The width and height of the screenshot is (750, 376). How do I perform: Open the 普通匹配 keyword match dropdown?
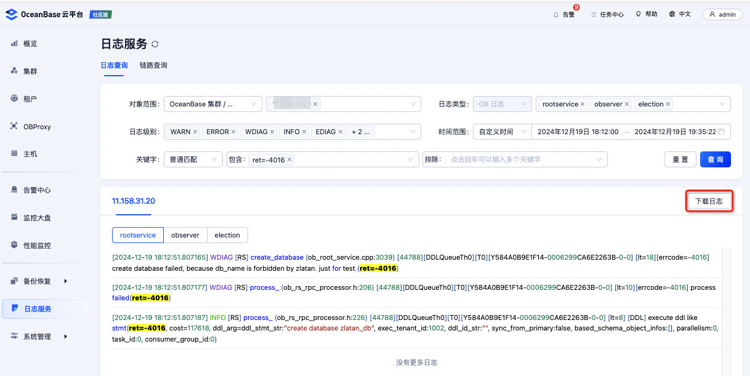pos(193,159)
